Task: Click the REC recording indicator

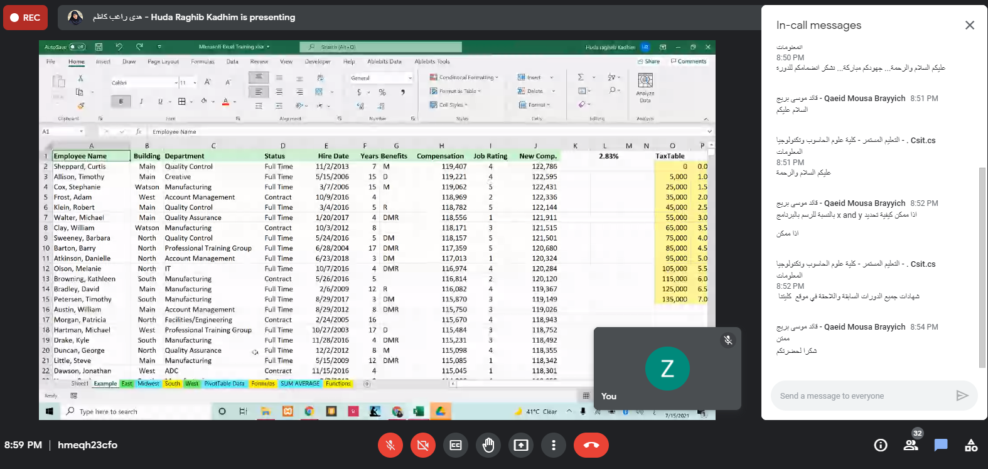Action: 25,18
